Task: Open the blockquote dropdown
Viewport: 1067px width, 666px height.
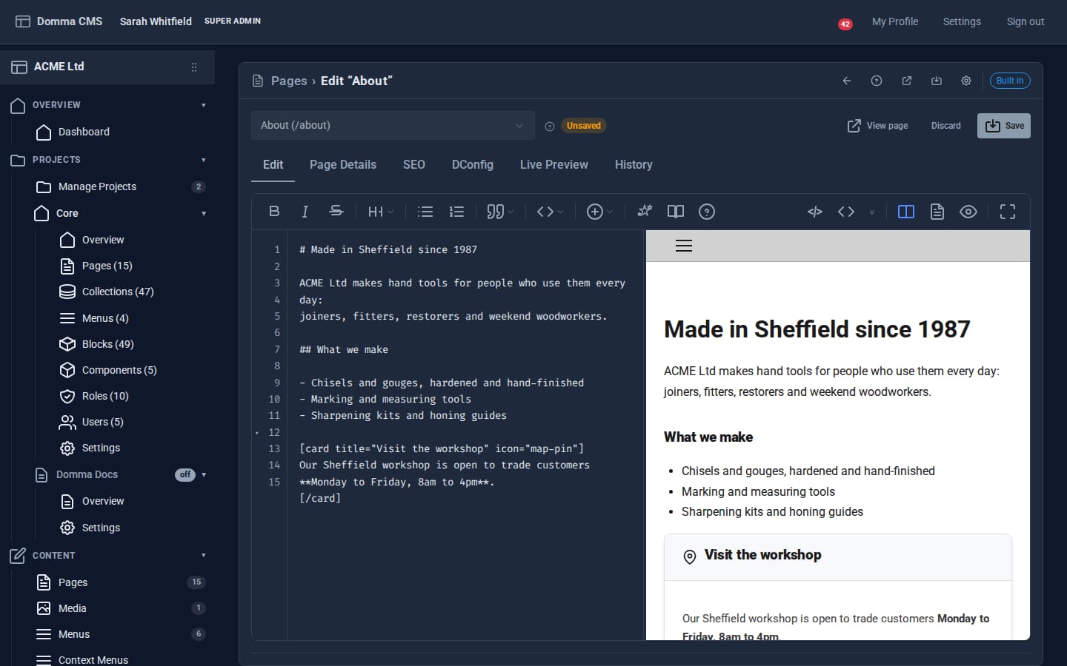Action: (x=500, y=212)
